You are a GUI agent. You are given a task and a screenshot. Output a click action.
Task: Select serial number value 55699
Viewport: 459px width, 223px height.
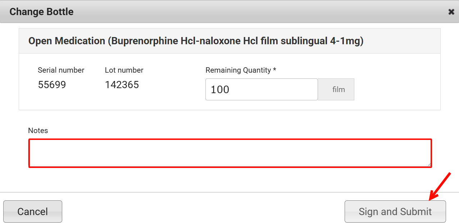point(52,85)
